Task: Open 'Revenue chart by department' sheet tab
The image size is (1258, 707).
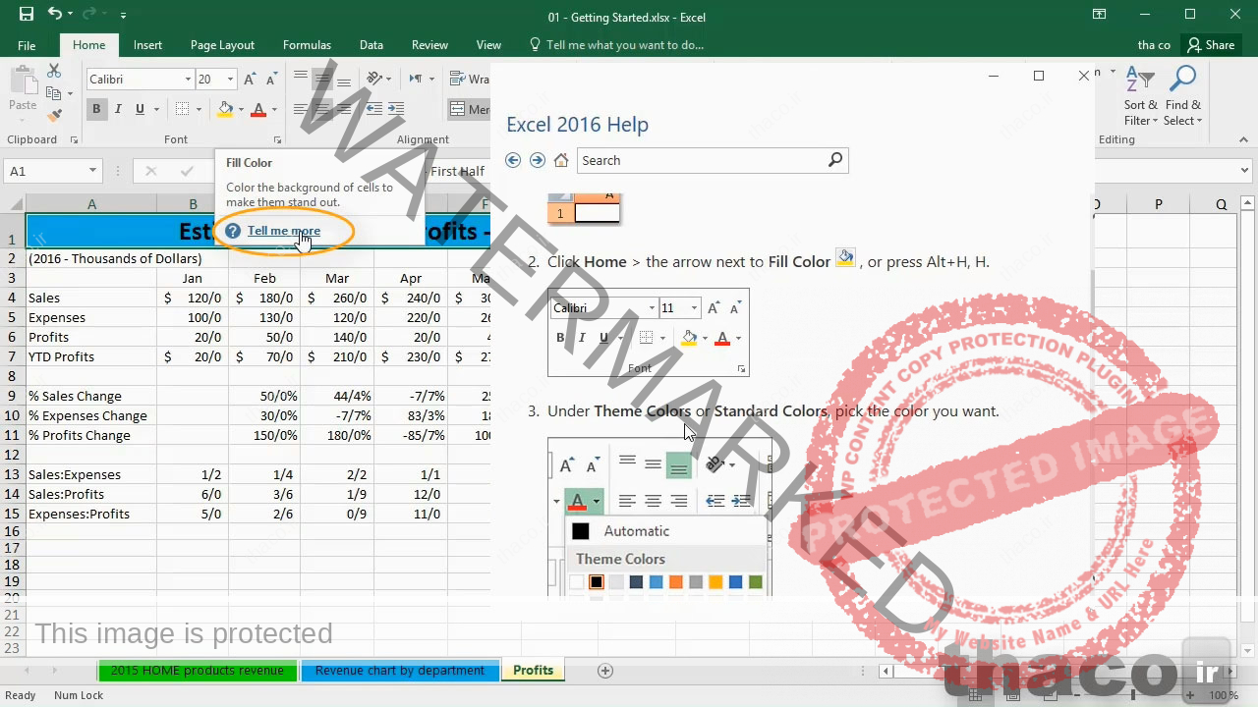Action: pyautogui.click(x=400, y=671)
